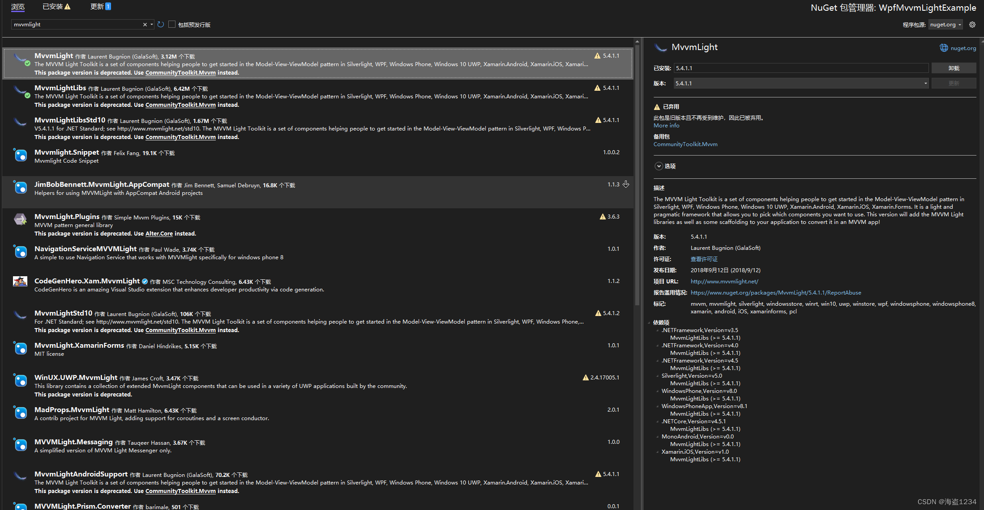Click the refresh search results icon

pyautogui.click(x=161, y=25)
